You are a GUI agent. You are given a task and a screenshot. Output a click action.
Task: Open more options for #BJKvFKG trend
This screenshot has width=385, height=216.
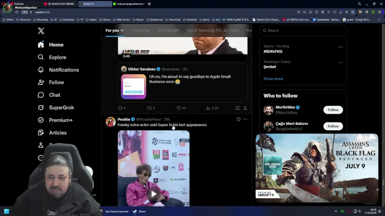pyautogui.click(x=340, y=47)
